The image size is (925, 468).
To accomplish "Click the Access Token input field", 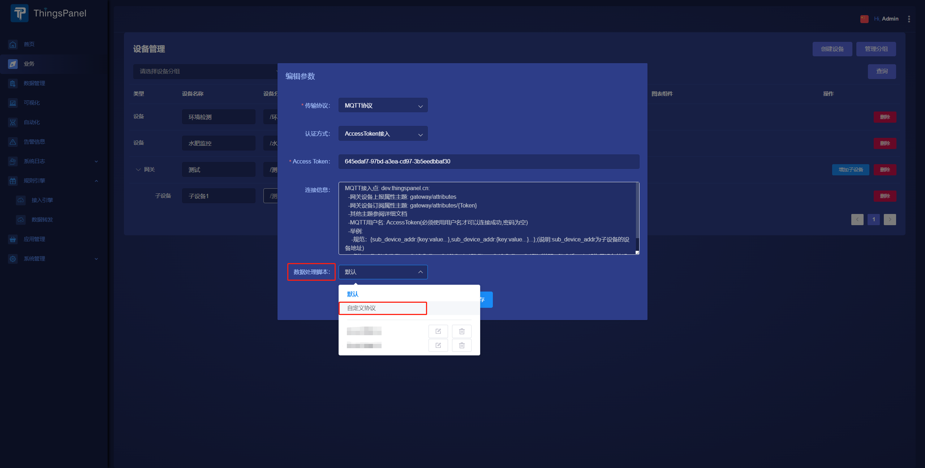I will coord(489,162).
